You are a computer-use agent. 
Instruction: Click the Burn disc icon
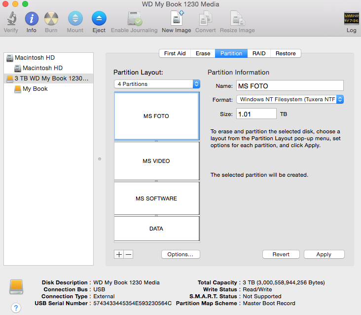pyautogui.click(x=51, y=19)
